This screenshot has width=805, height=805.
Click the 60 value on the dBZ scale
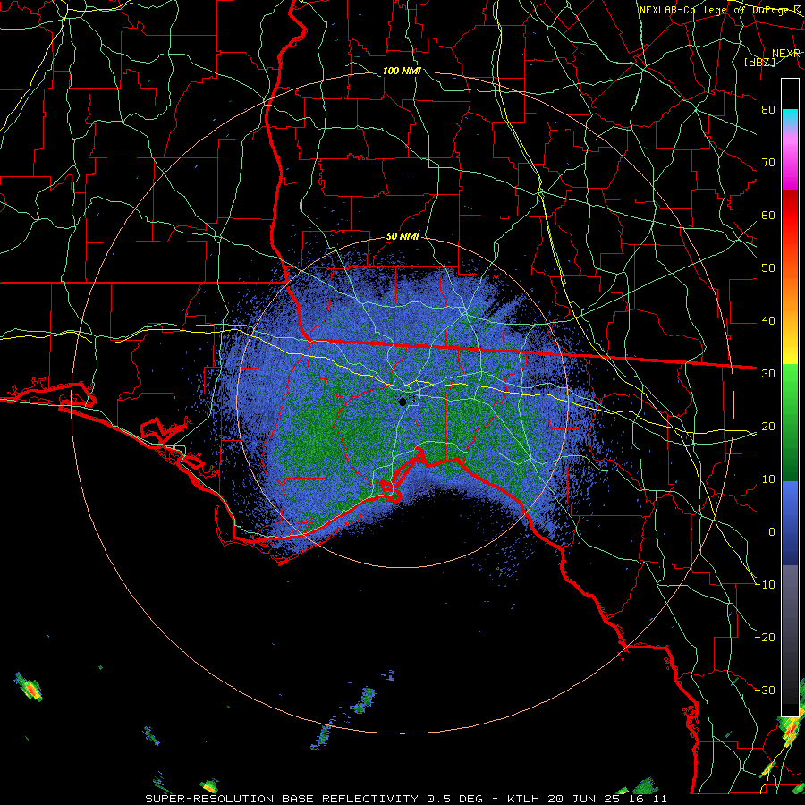(768, 215)
